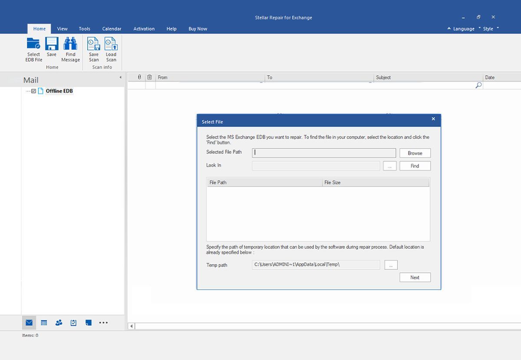
Task: Click the To filter field
Action: point(320,85)
